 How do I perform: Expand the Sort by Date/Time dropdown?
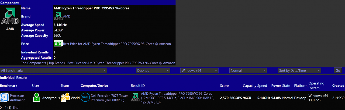[x=300, y=70]
